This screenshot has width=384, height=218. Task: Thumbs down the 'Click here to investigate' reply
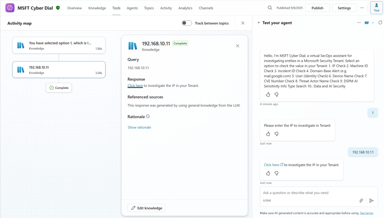[x=276, y=173]
